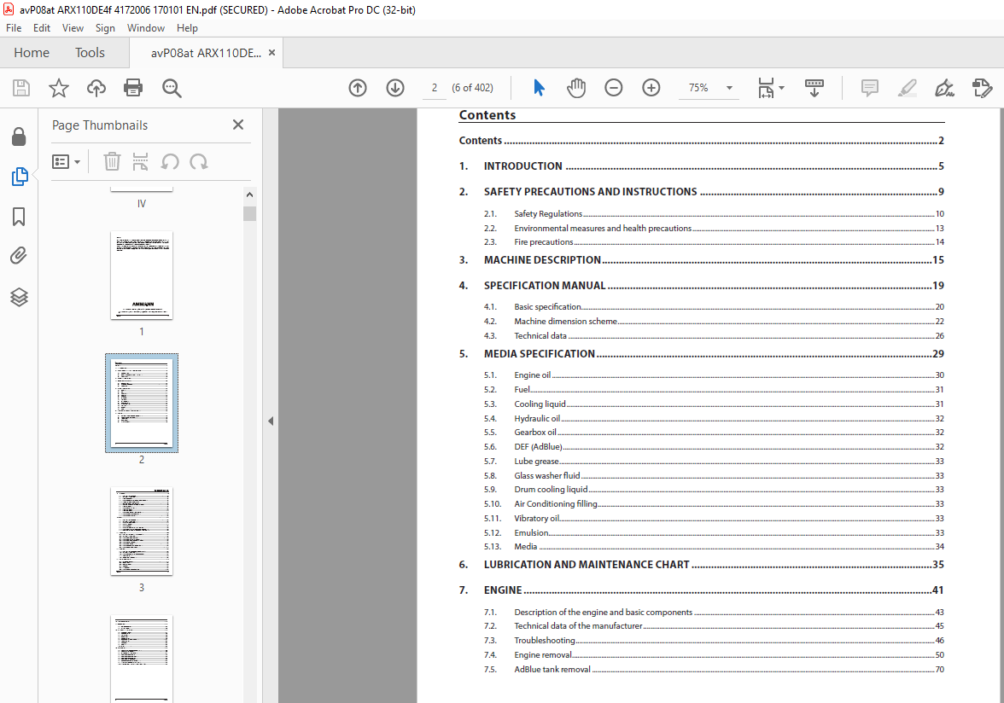The width and height of the screenshot is (1004, 703).
Task: Zoom out with minus icon
Action: [x=613, y=88]
